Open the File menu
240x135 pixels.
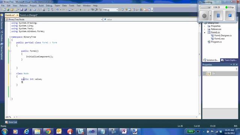click(3, 6)
